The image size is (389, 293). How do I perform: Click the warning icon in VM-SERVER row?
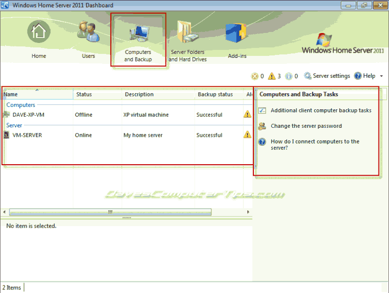click(x=247, y=135)
